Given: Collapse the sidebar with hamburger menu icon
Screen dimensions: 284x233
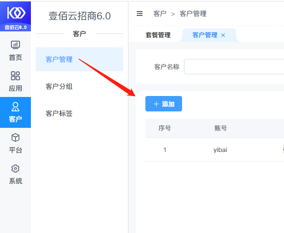Looking at the screenshot, I should pyautogui.click(x=140, y=14).
